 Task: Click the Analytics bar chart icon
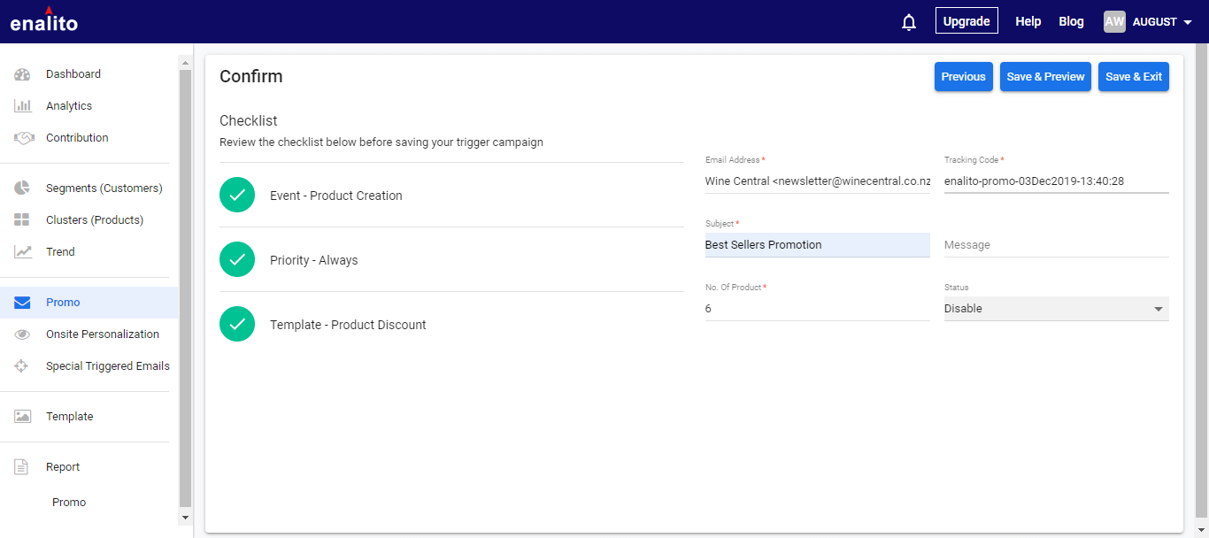[x=22, y=106]
